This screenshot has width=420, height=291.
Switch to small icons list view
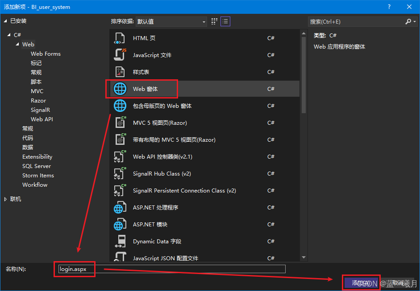[225, 21]
